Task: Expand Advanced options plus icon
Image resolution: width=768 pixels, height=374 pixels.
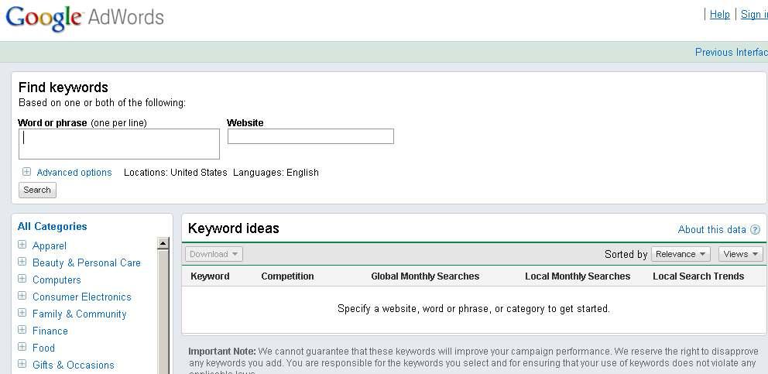Action: point(26,172)
